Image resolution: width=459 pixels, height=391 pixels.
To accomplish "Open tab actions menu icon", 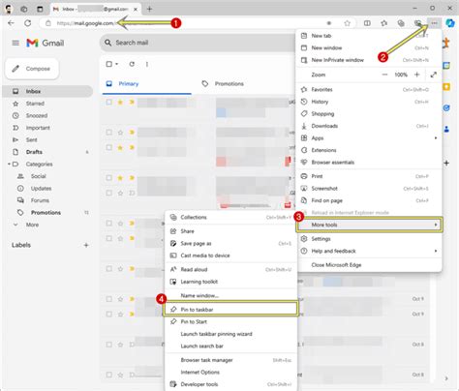I will pyautogui.click(x=40, y=9).
